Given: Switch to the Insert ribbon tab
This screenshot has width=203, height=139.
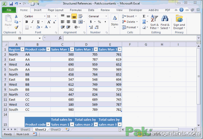Looking at the screenshot, I should [37, 10].
